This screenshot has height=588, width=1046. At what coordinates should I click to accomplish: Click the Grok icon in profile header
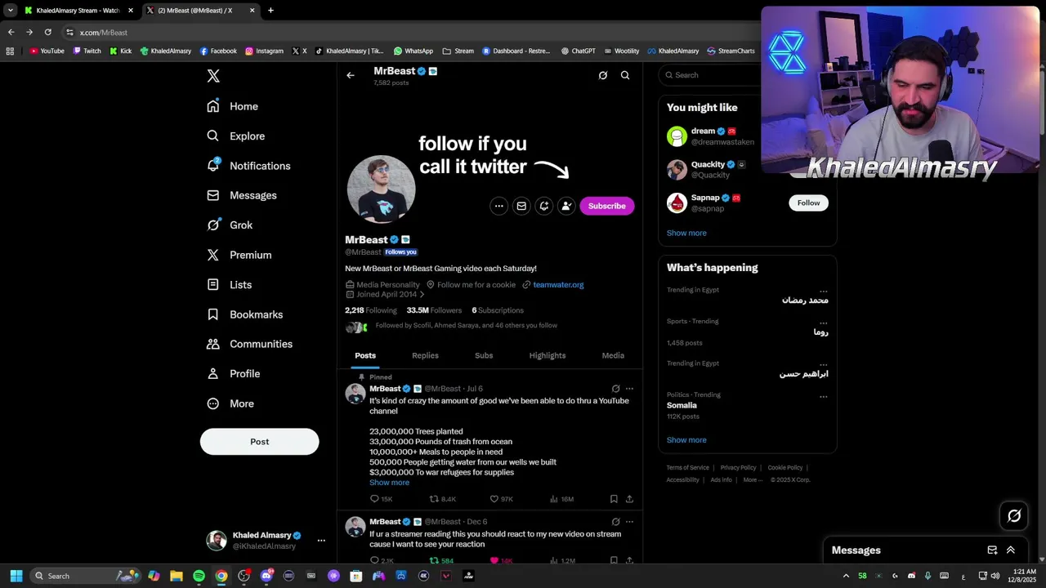pos(603,75)
